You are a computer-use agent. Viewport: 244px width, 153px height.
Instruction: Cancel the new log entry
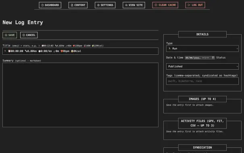pos(29,35)
